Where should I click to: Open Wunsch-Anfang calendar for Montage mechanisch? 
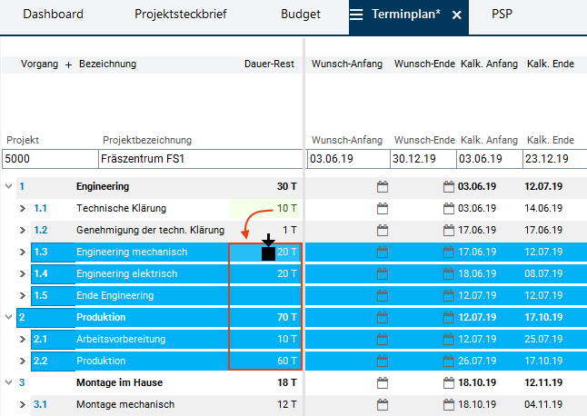(x=383, y=405)
